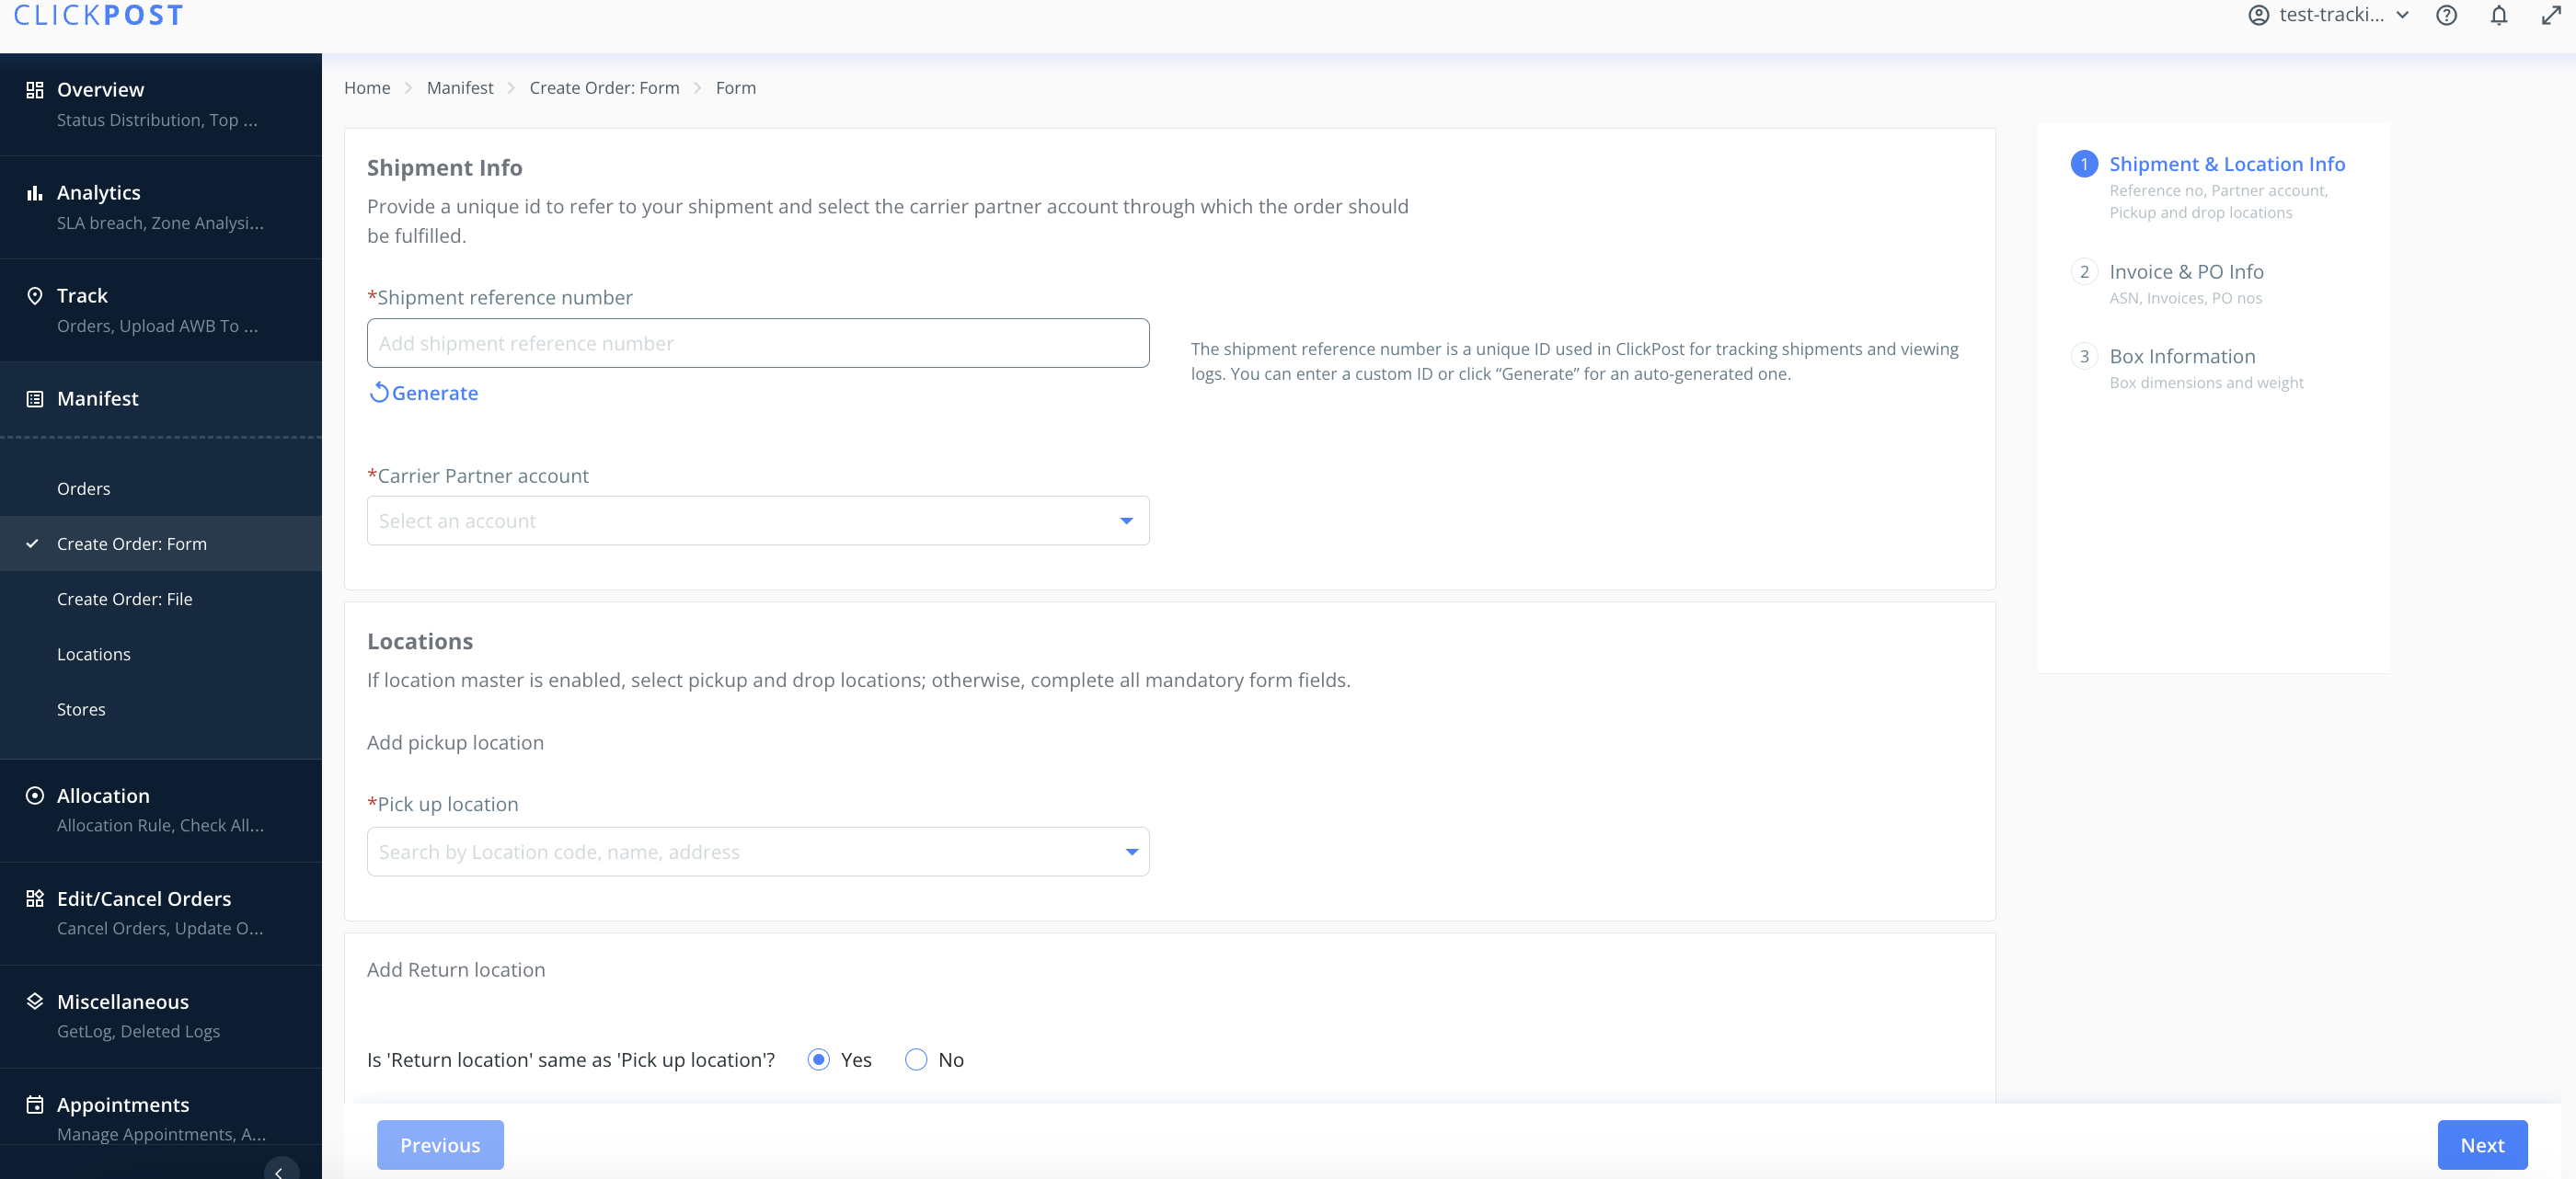Go to Stores in Manifest submenu
The image size is (2576, 1179).
[x=81, y=709]
